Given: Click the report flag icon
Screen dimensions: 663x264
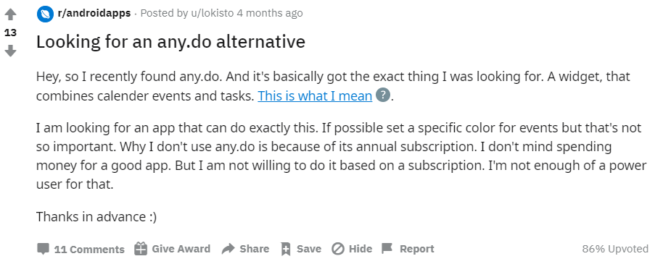Looking at the screenshot, I should [x=387, y=248].
